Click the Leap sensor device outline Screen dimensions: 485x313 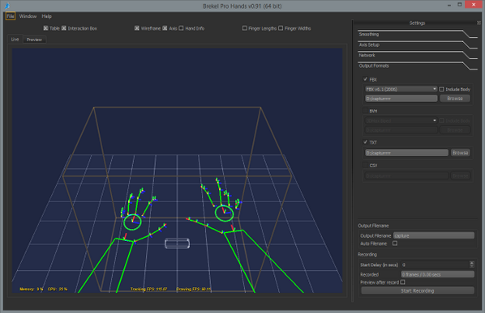click(x=178, y=243)
